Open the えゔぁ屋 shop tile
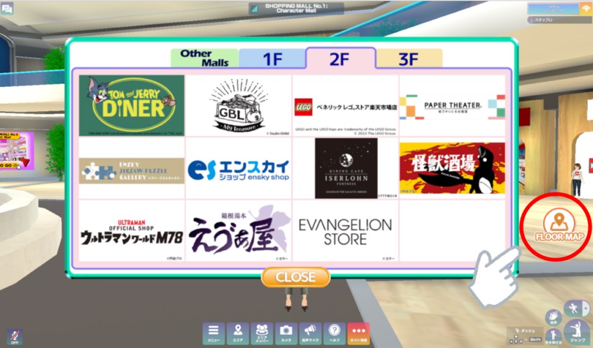Screen dimensions: 593x348 239,231
